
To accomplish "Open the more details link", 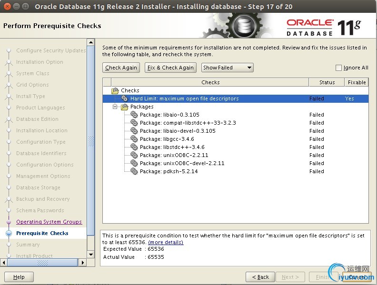I will (166, 242).
